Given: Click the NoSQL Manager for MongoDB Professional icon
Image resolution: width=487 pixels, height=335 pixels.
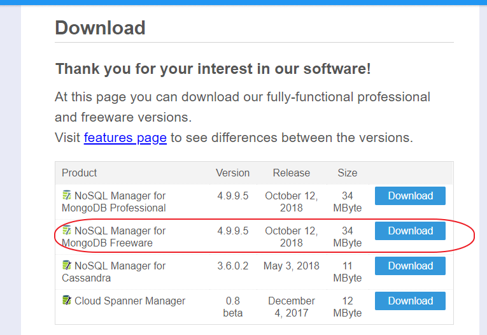Looking at the screenshot, I should [x=66, y=196].
